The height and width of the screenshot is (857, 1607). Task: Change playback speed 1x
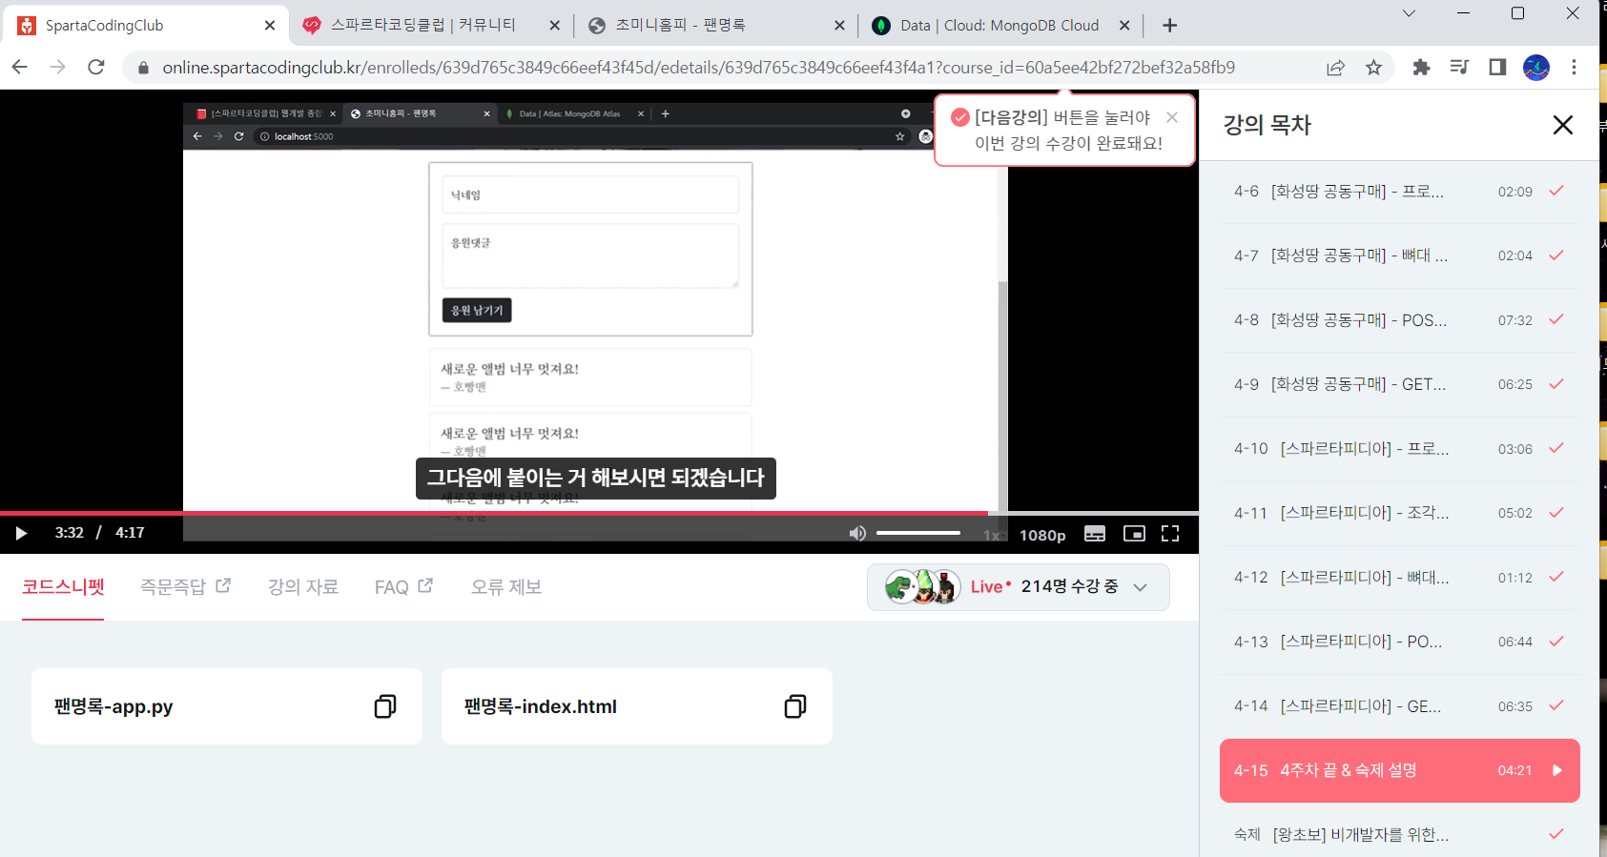point(991,535)
